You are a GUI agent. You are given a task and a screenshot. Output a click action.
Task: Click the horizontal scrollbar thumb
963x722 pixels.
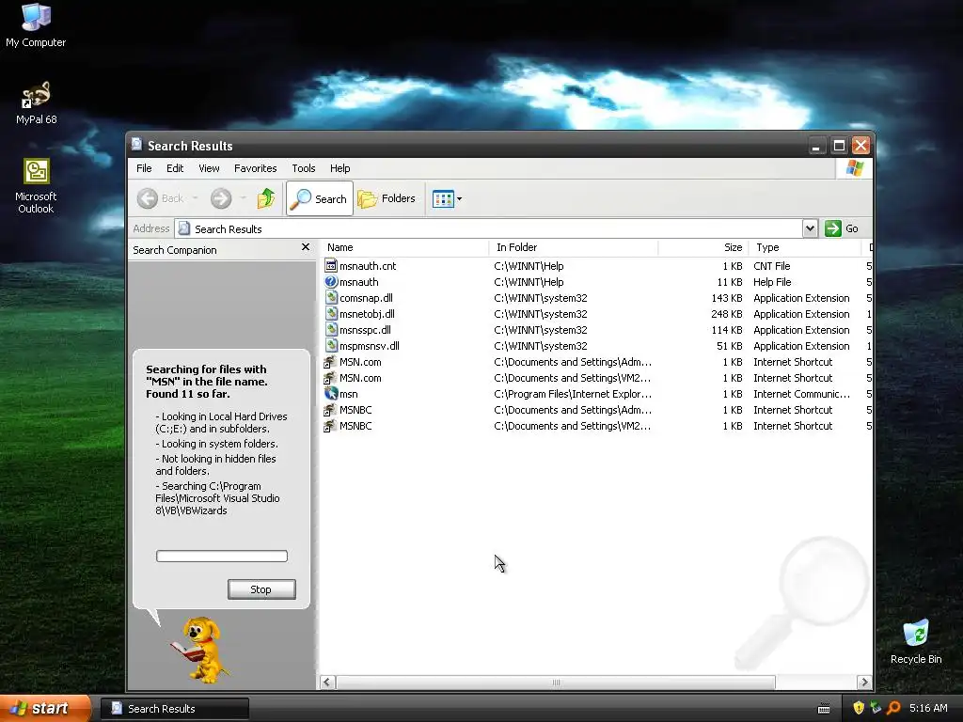tap(556, 683)
